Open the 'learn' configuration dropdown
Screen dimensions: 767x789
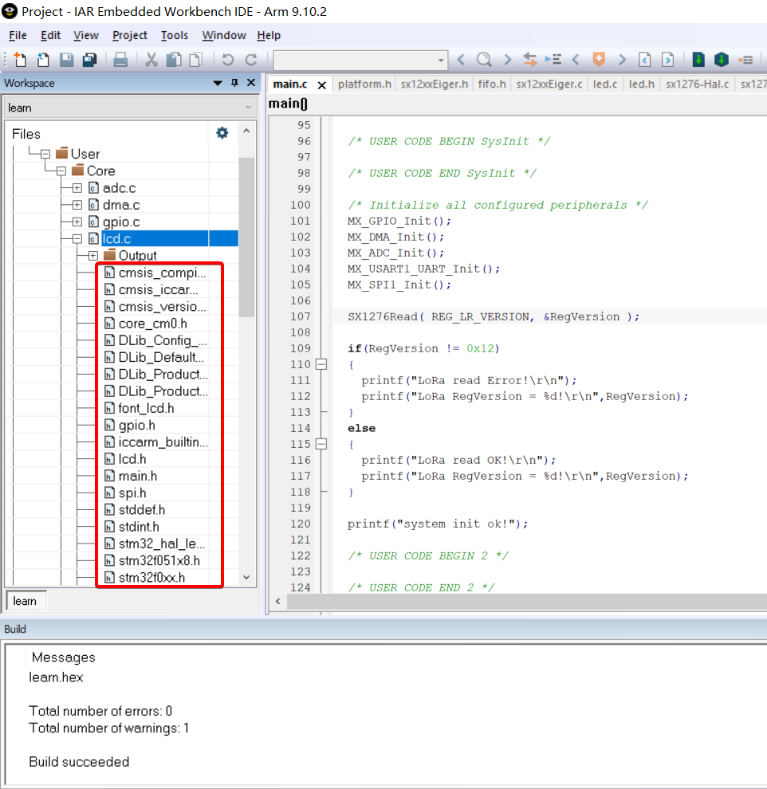(128, 107)
